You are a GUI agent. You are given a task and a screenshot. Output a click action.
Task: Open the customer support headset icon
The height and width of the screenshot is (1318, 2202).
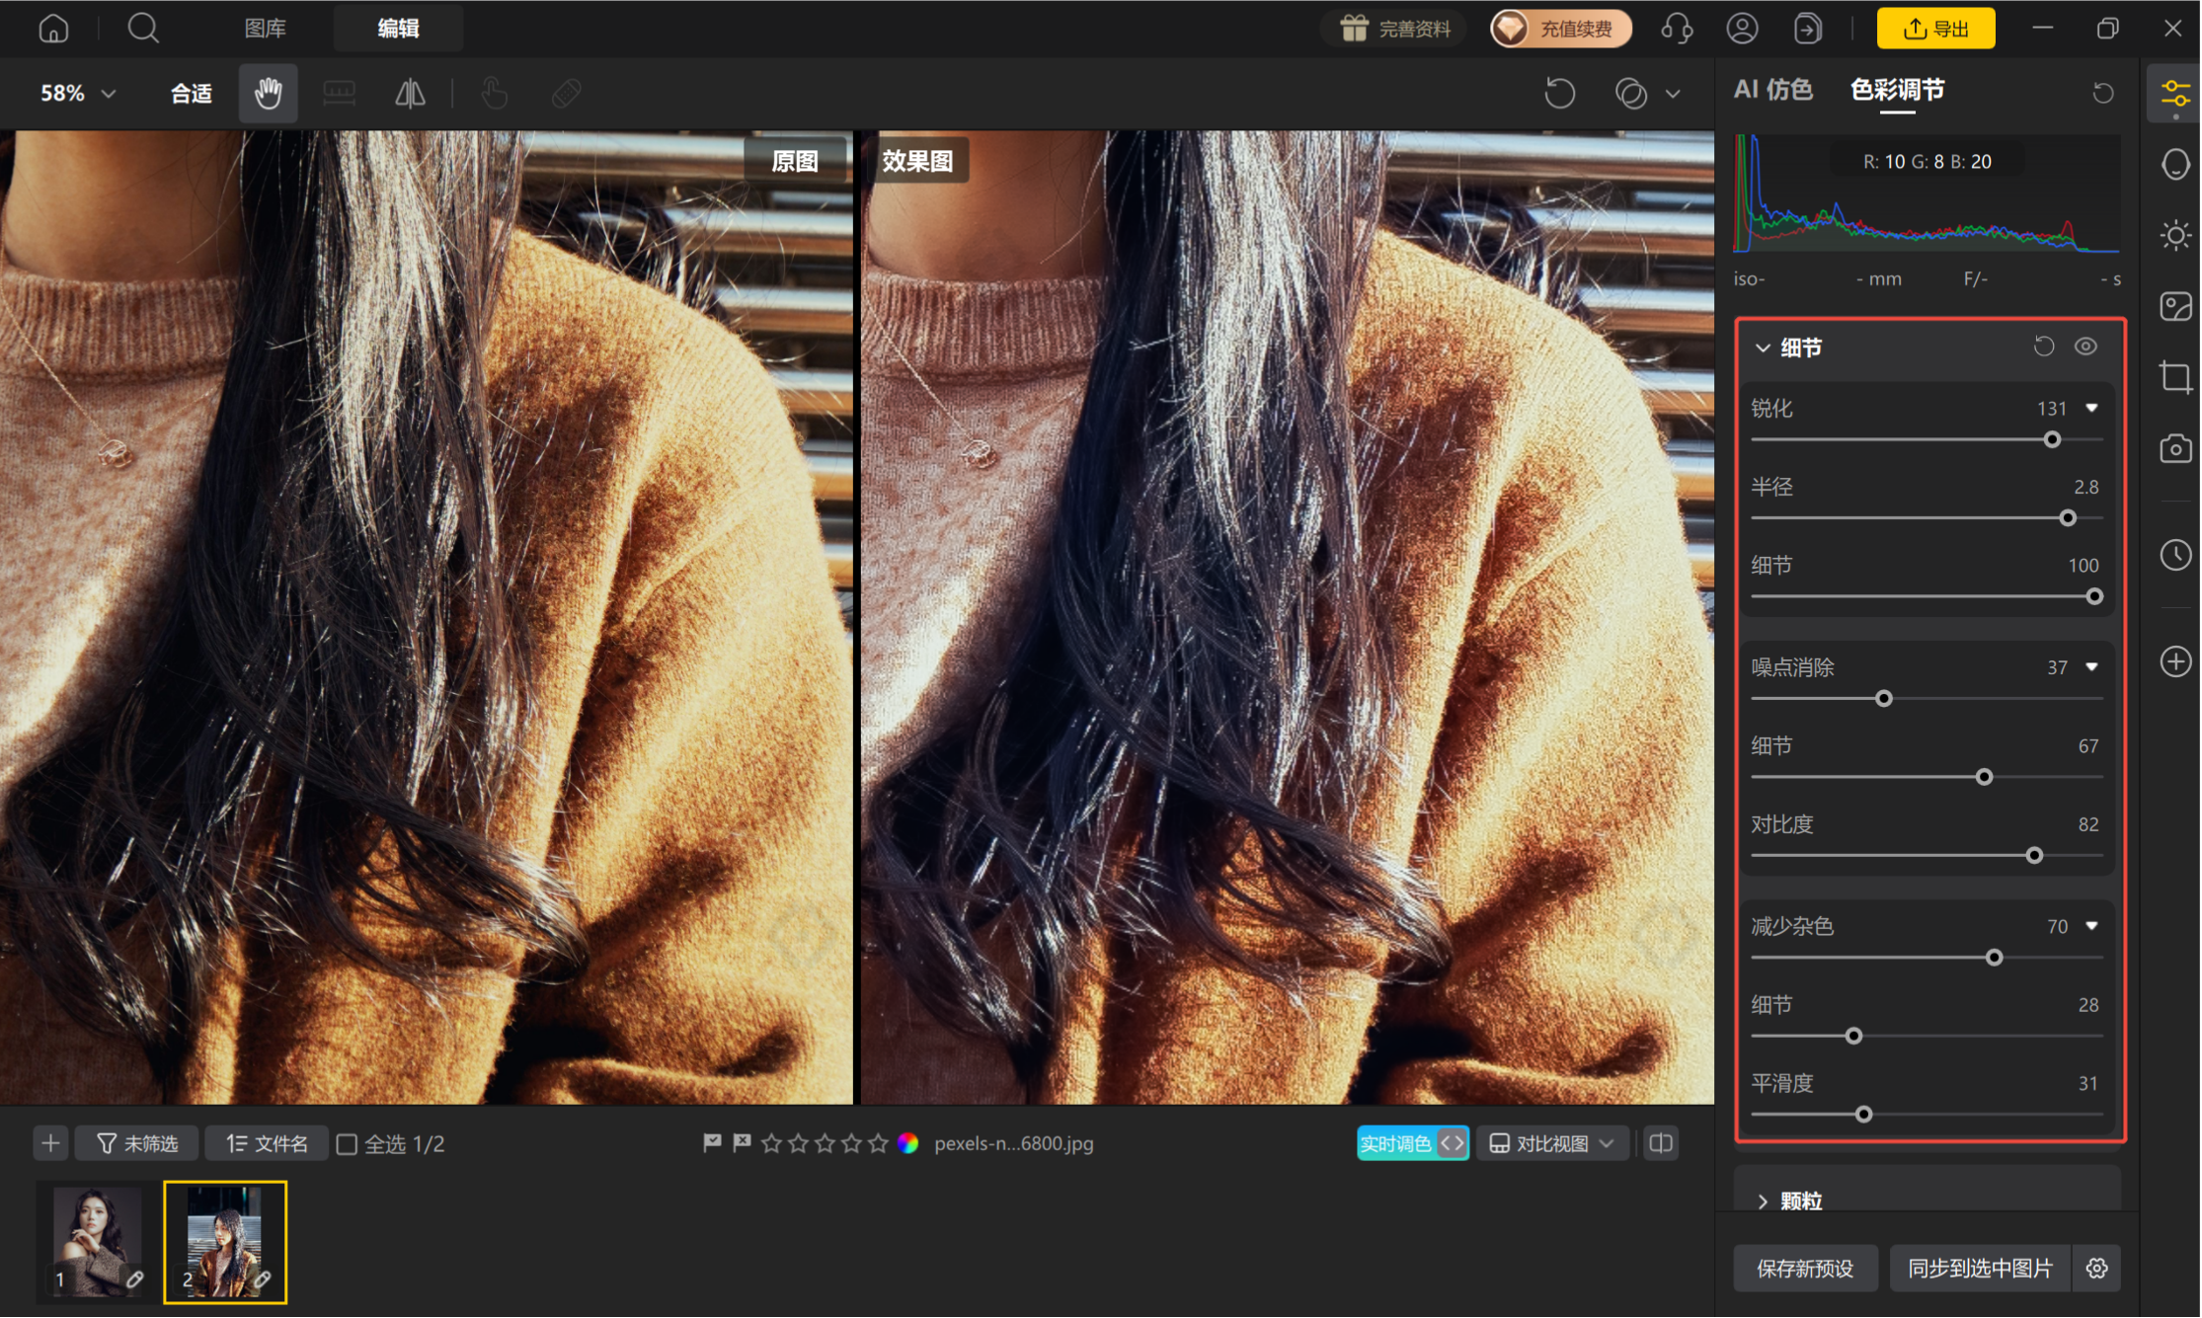coord(1677,29)
